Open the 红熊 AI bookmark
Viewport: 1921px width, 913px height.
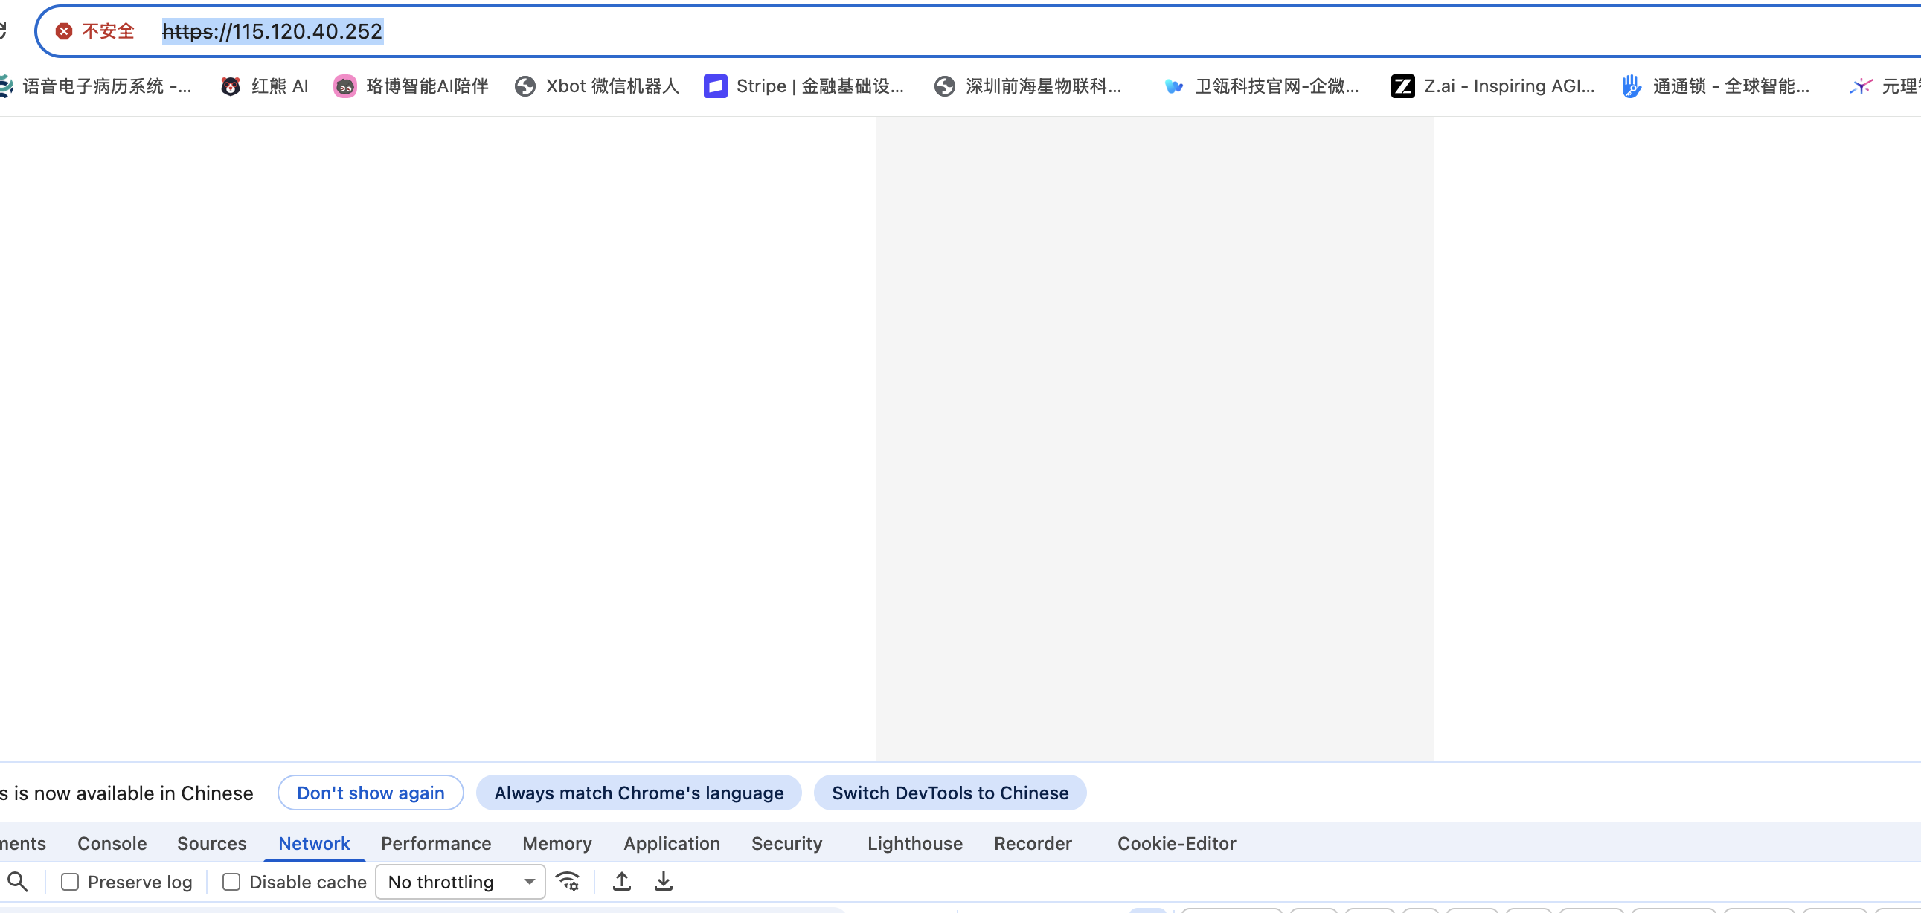pos(265,86)
